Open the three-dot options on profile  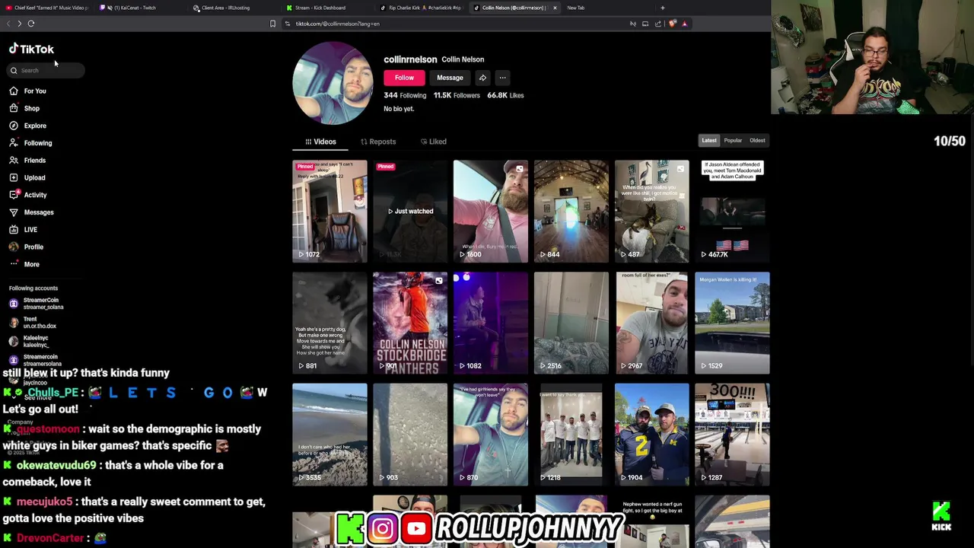click(x=502, y=78)
